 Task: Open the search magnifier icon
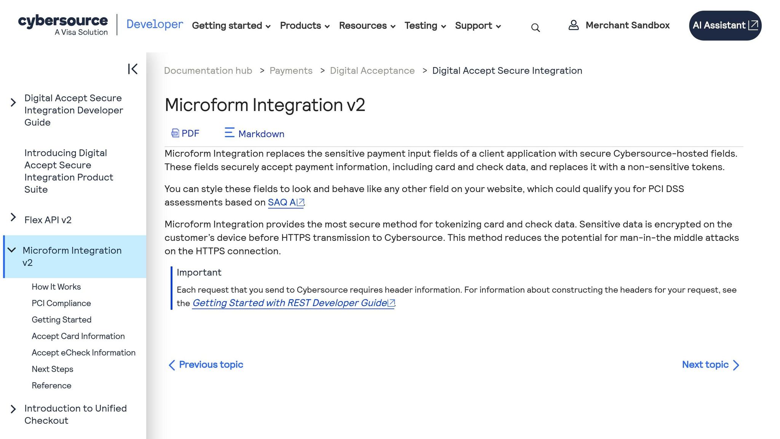[535, 27]
